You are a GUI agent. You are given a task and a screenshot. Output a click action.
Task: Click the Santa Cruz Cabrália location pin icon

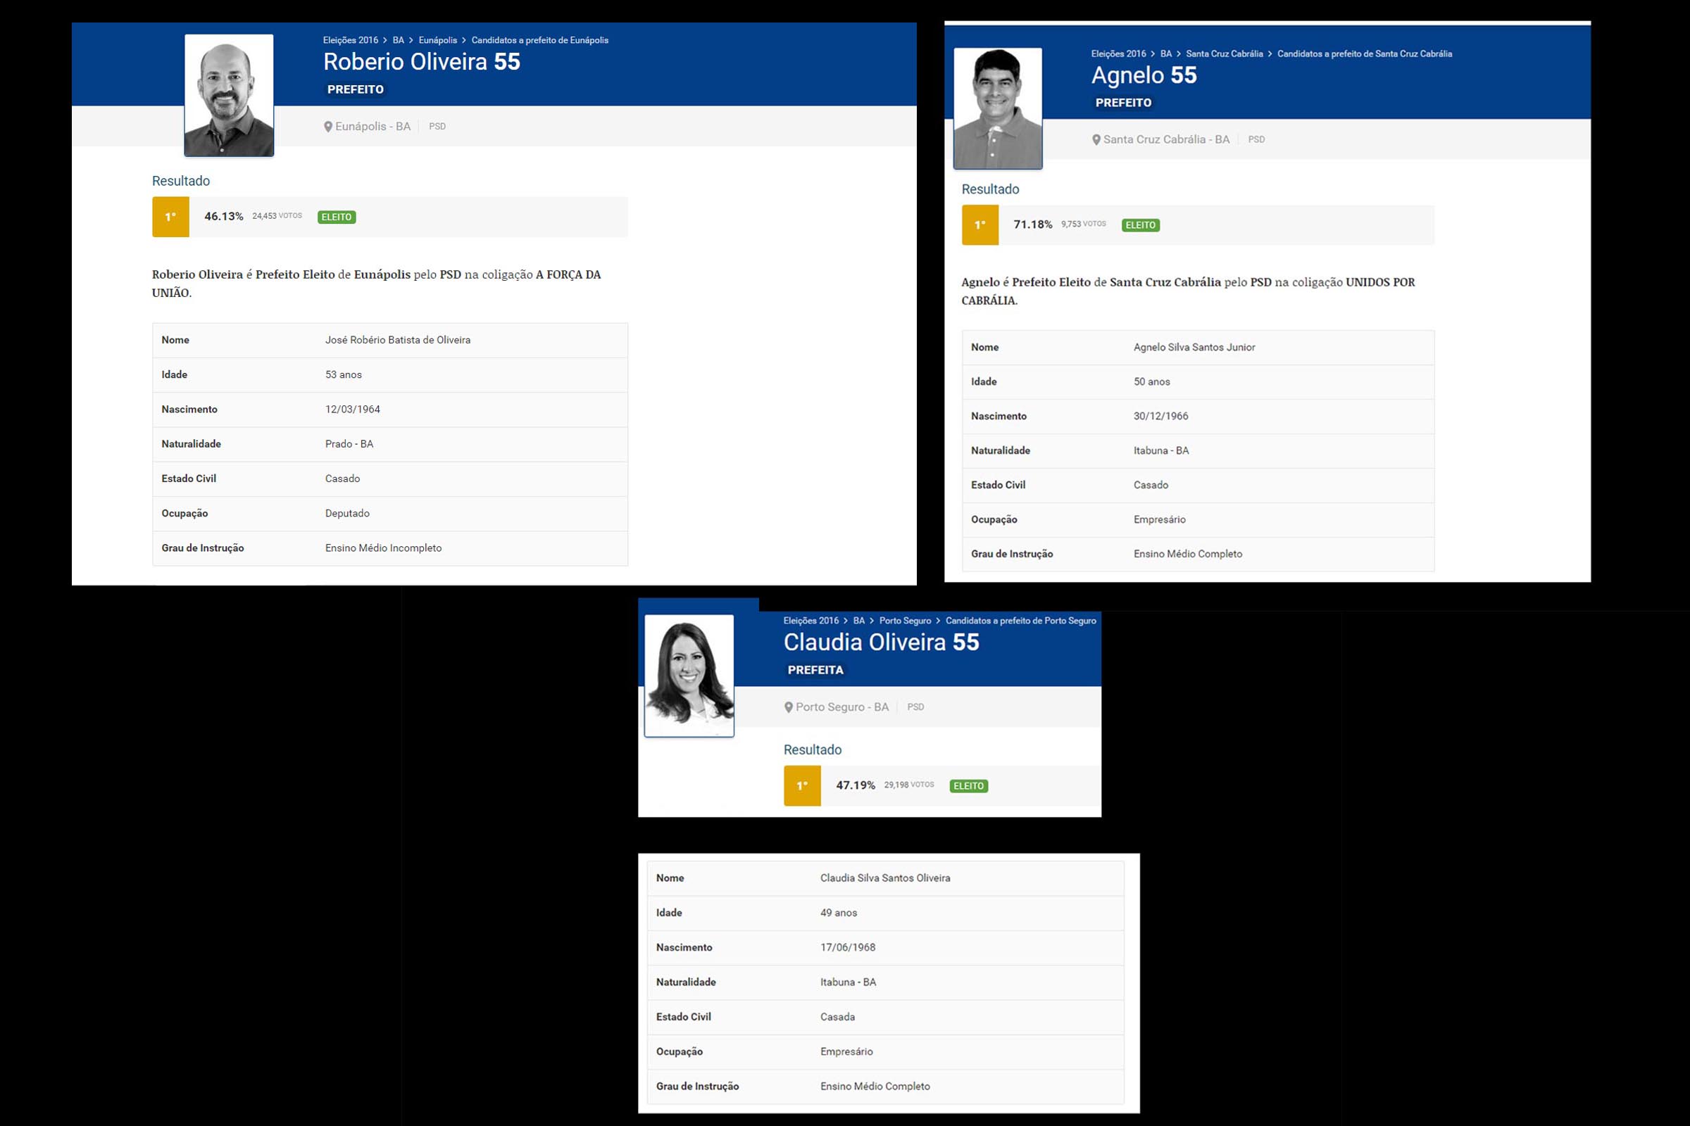point(1096,140)
